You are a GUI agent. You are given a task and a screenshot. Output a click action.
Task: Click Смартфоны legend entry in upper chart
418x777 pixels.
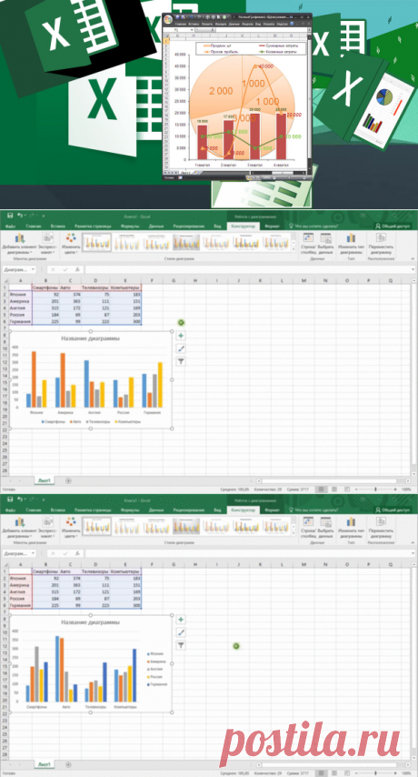click(x=55, y=421)
